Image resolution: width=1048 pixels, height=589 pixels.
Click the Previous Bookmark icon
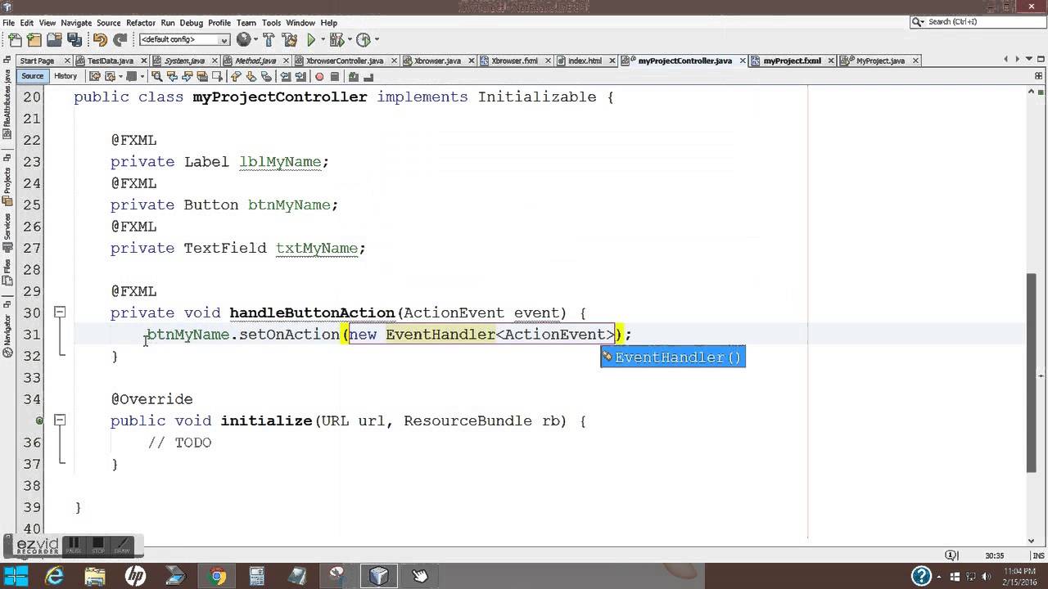(236, 76)
